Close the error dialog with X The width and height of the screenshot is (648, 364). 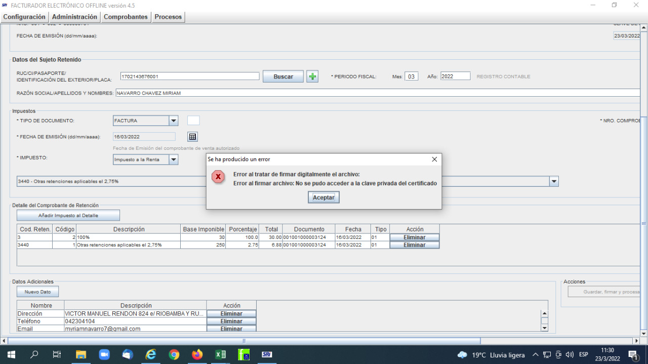(x=434, y=159)
